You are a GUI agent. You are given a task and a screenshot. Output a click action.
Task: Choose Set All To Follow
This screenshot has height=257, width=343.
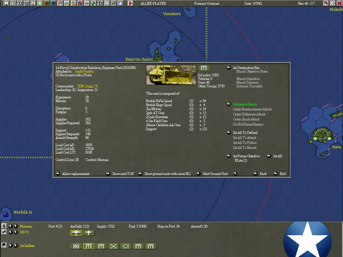pyautogui.click(x=245, y=143)
